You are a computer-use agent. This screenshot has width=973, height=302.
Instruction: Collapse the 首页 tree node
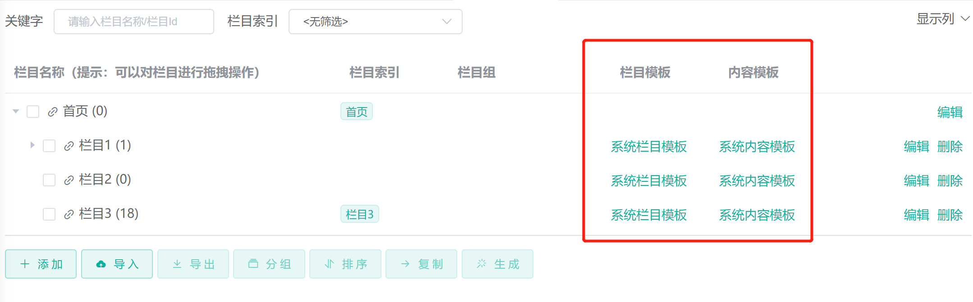pyautogui.click(x=16, y=111)
